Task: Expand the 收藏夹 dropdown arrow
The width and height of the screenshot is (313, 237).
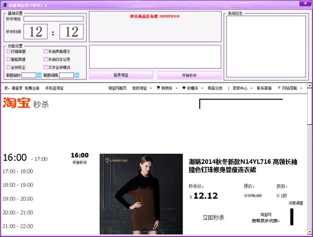Action: pos(202,88)
